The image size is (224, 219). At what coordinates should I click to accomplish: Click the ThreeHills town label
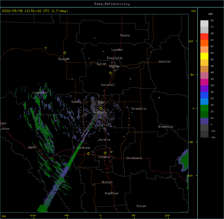click(x=139, y=109)
